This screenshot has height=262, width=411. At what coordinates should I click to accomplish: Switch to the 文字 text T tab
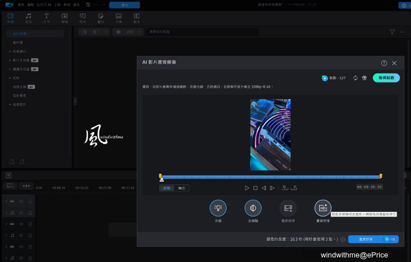46,18
